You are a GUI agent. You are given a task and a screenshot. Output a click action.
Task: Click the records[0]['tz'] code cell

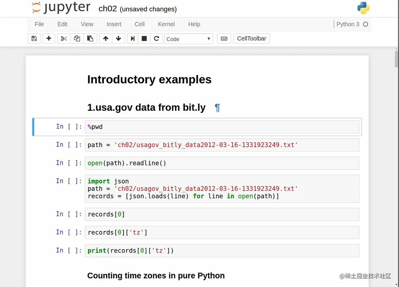pos(222,232)
